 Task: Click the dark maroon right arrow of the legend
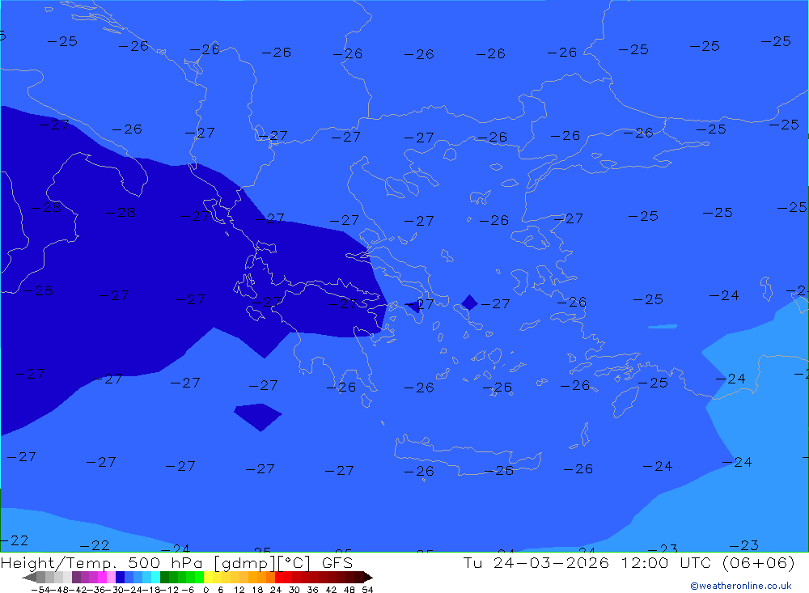pyautogui.click(x=368, y=577)
